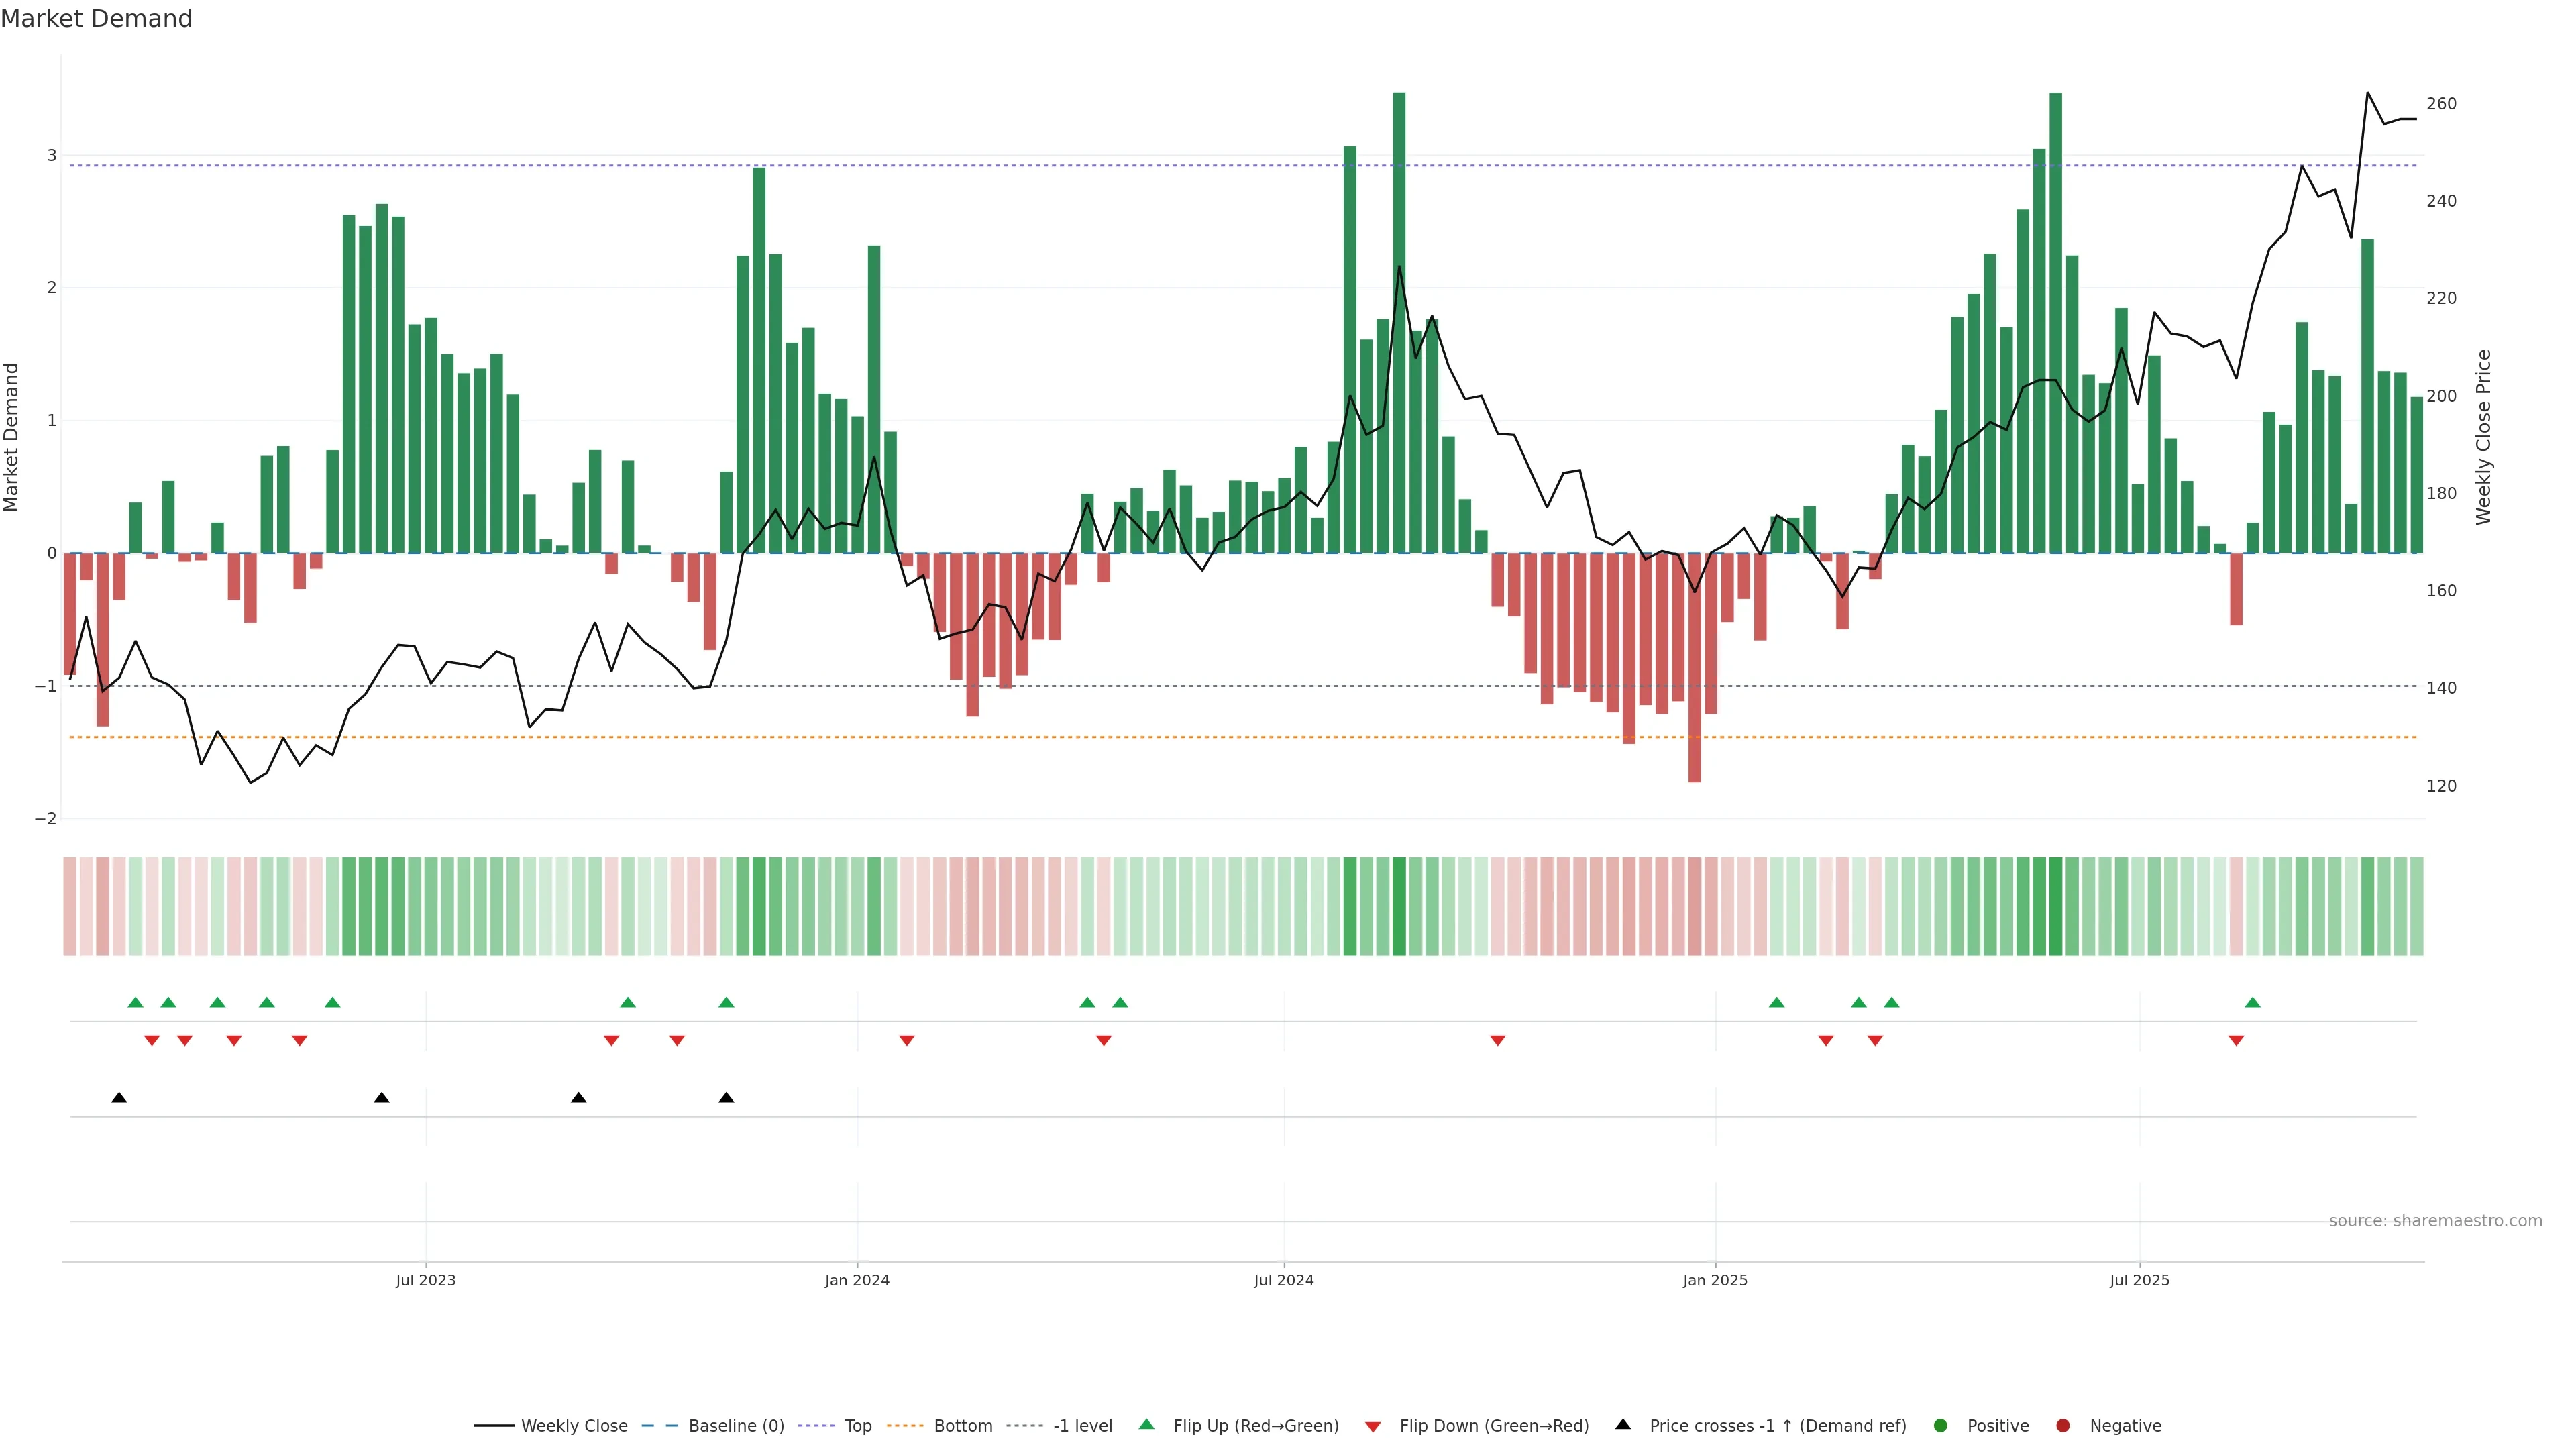
Task: Click the leftmost black price-cross triangle marker
Action: click(x=119, y=1098)
